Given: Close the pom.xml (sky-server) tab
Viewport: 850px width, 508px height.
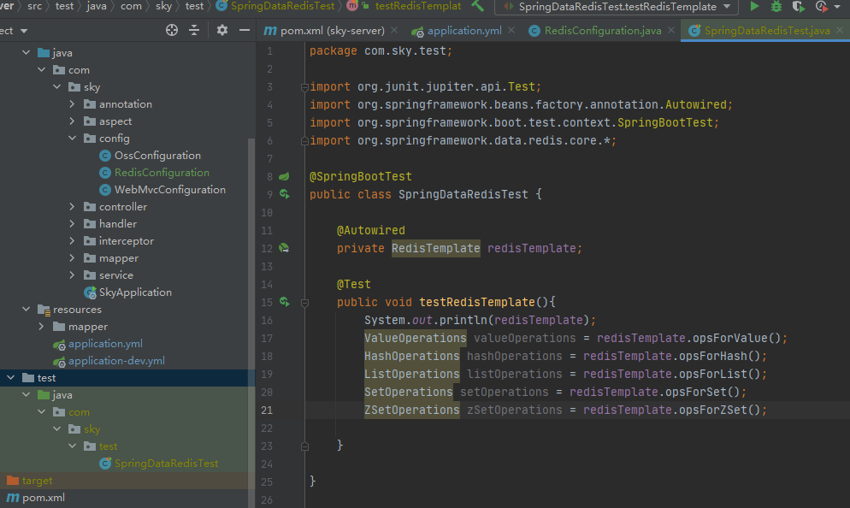Looking at the screenshot, I should [x=393, y=31].
